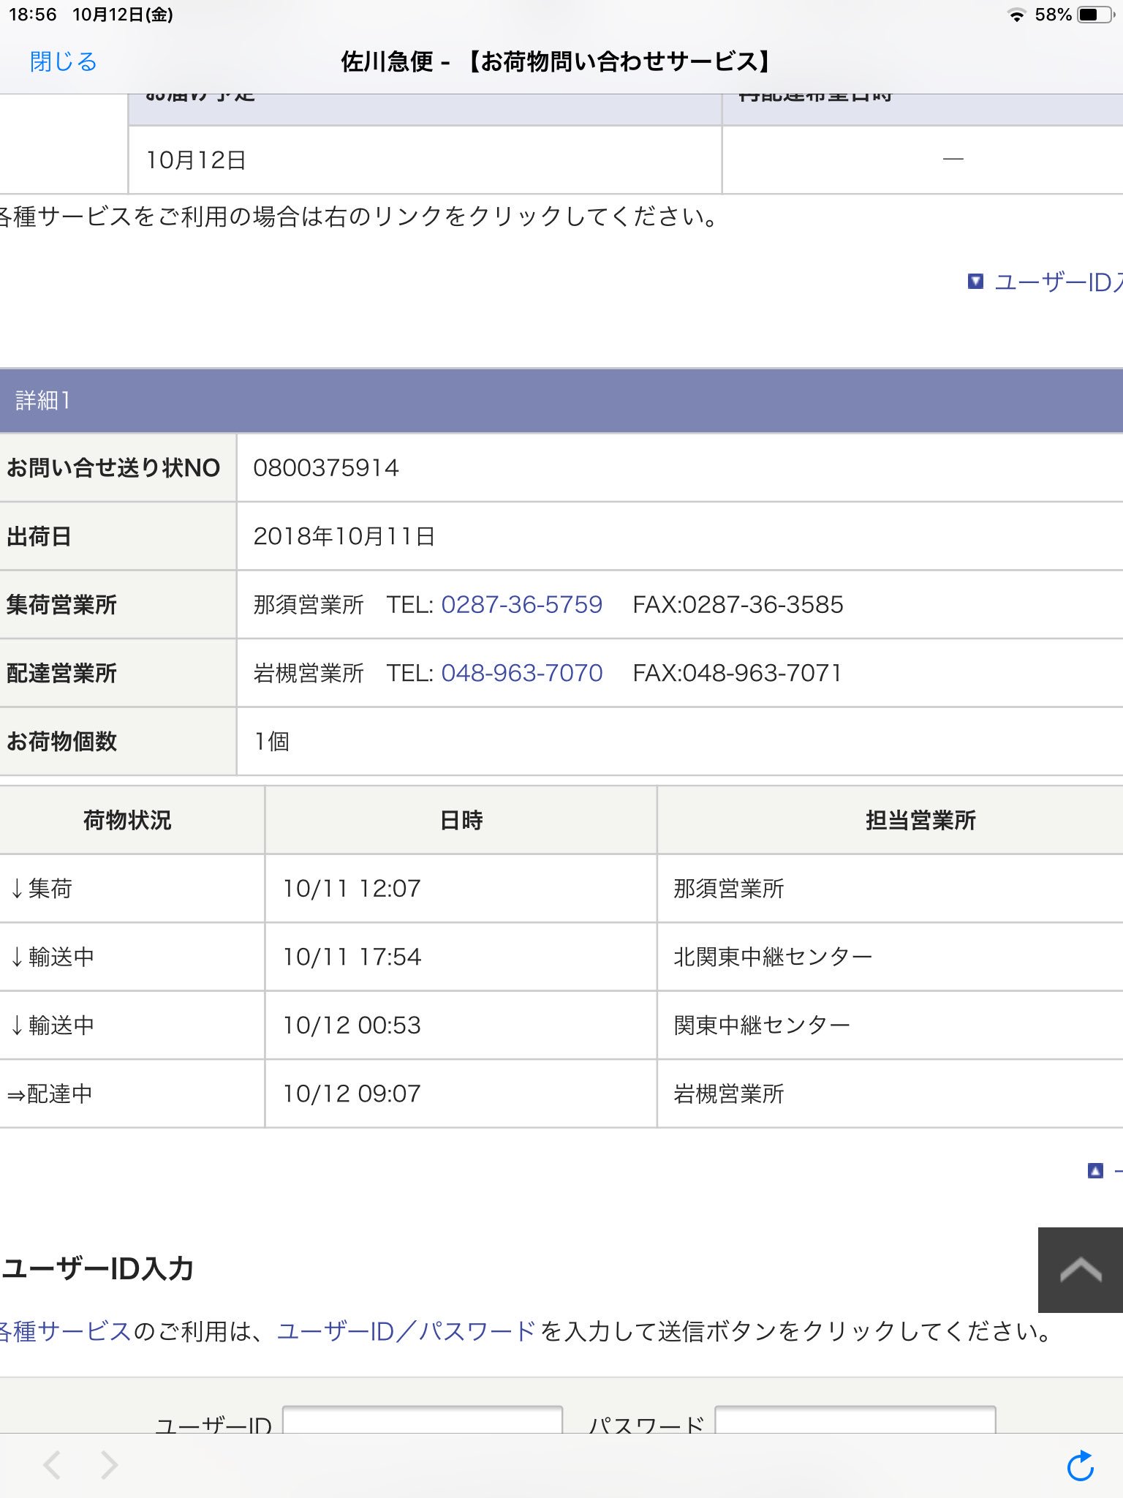The height and width of the screenshot is (1498, 1123).
Task: Tap the page title 佐川急便 お荷物問い合わせサービス
Action: (x=557, y=61)
